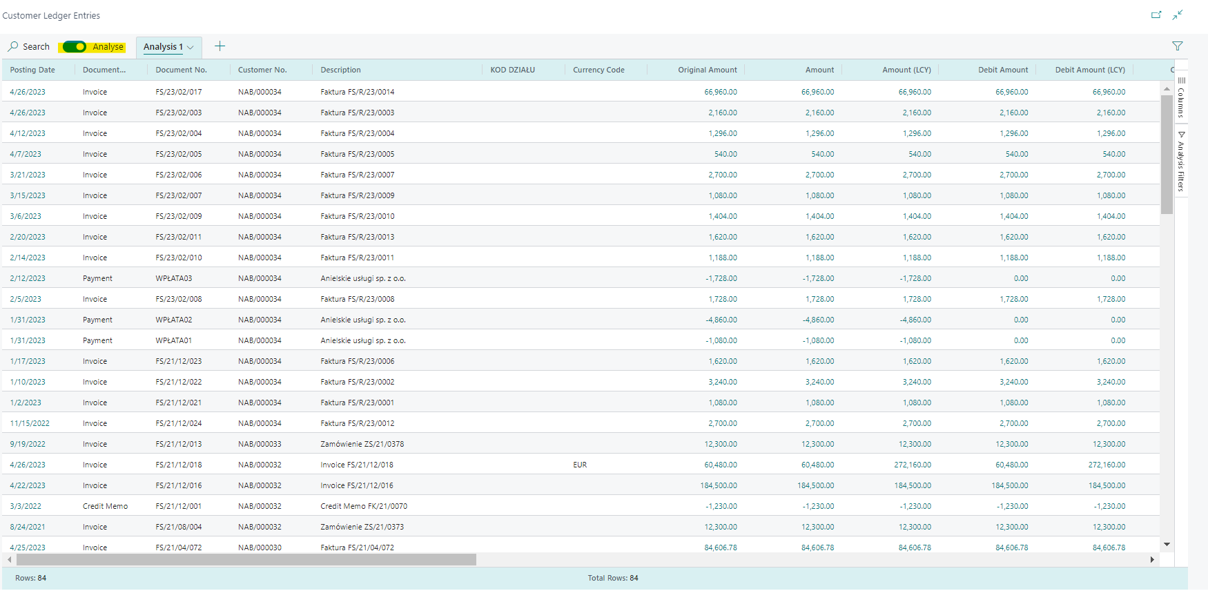The image size is (1208, 591).
Task: Open the filter pane funnel icon
Action: [1178, 46]
